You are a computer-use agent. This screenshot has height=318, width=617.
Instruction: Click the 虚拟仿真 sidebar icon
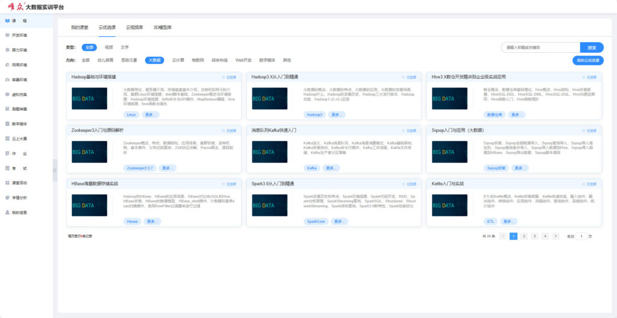point(7,95)
